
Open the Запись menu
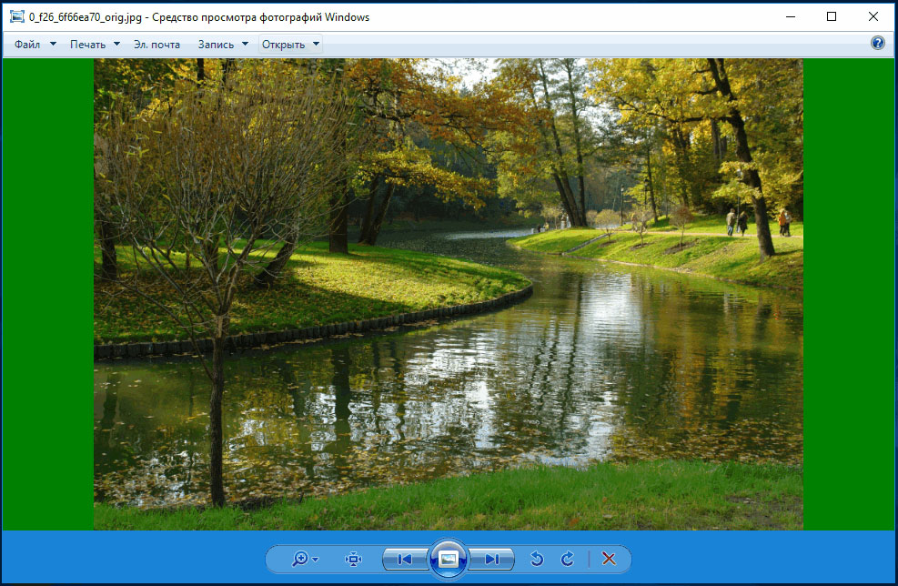(x=216, y=44)
